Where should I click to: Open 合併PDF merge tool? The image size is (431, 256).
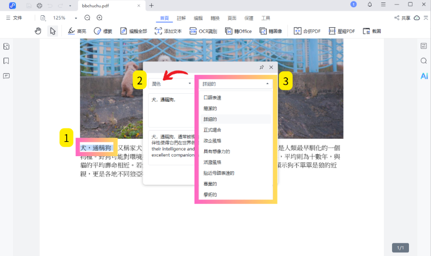307,31
